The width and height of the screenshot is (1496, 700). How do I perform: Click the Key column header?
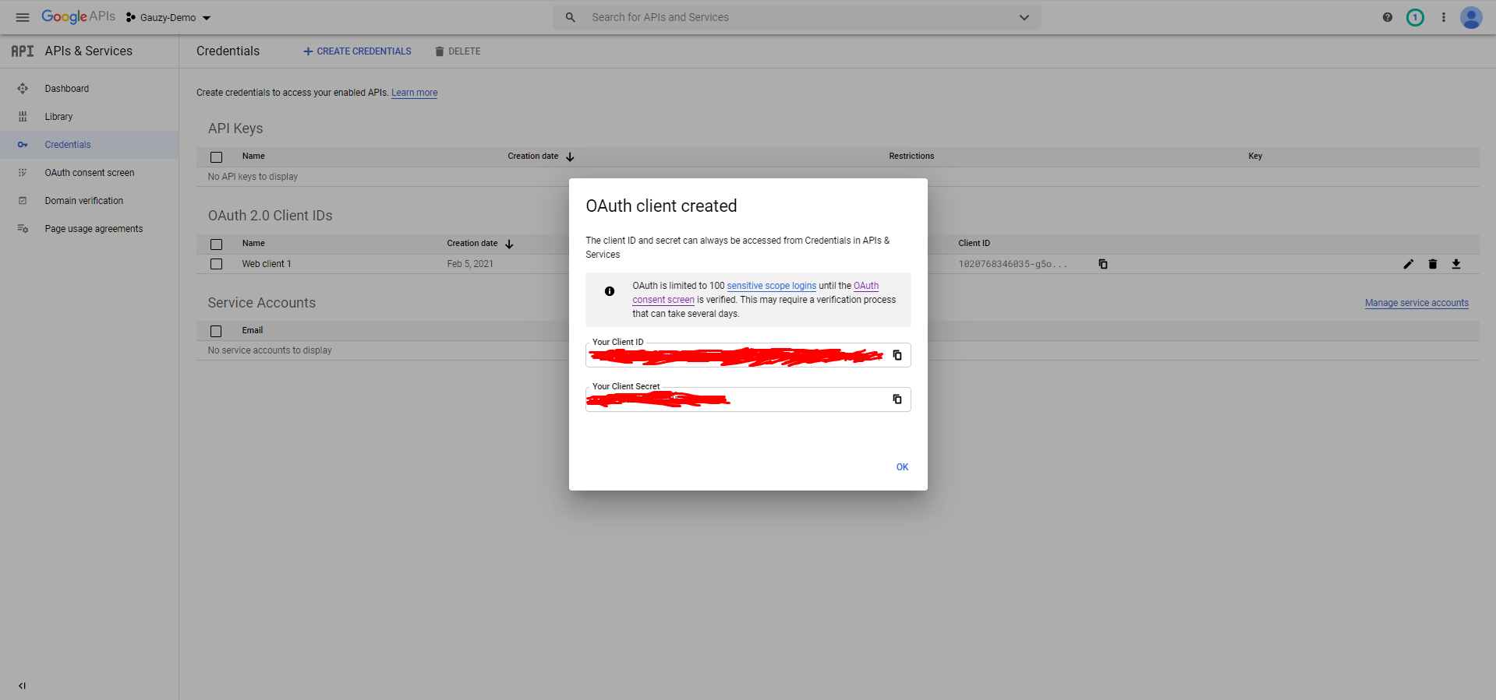click(1255, 157)
